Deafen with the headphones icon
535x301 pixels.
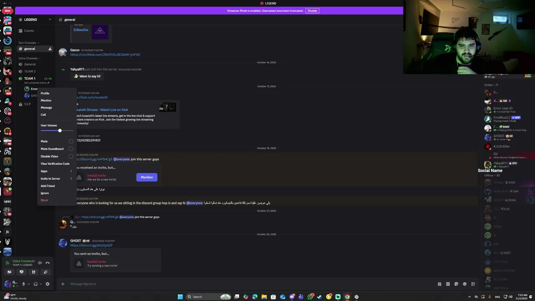pos(36,284)
